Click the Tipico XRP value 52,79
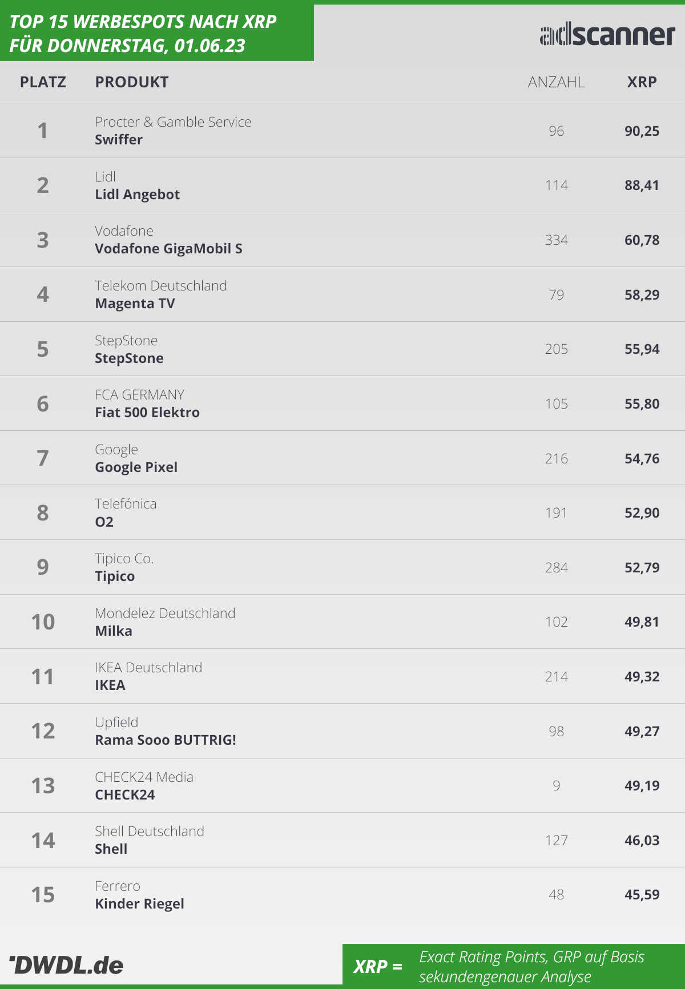 click(642, 568)
